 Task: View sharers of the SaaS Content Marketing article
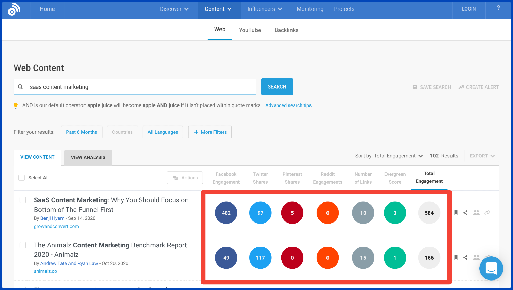pyautogui.click(x=476, y=213)
